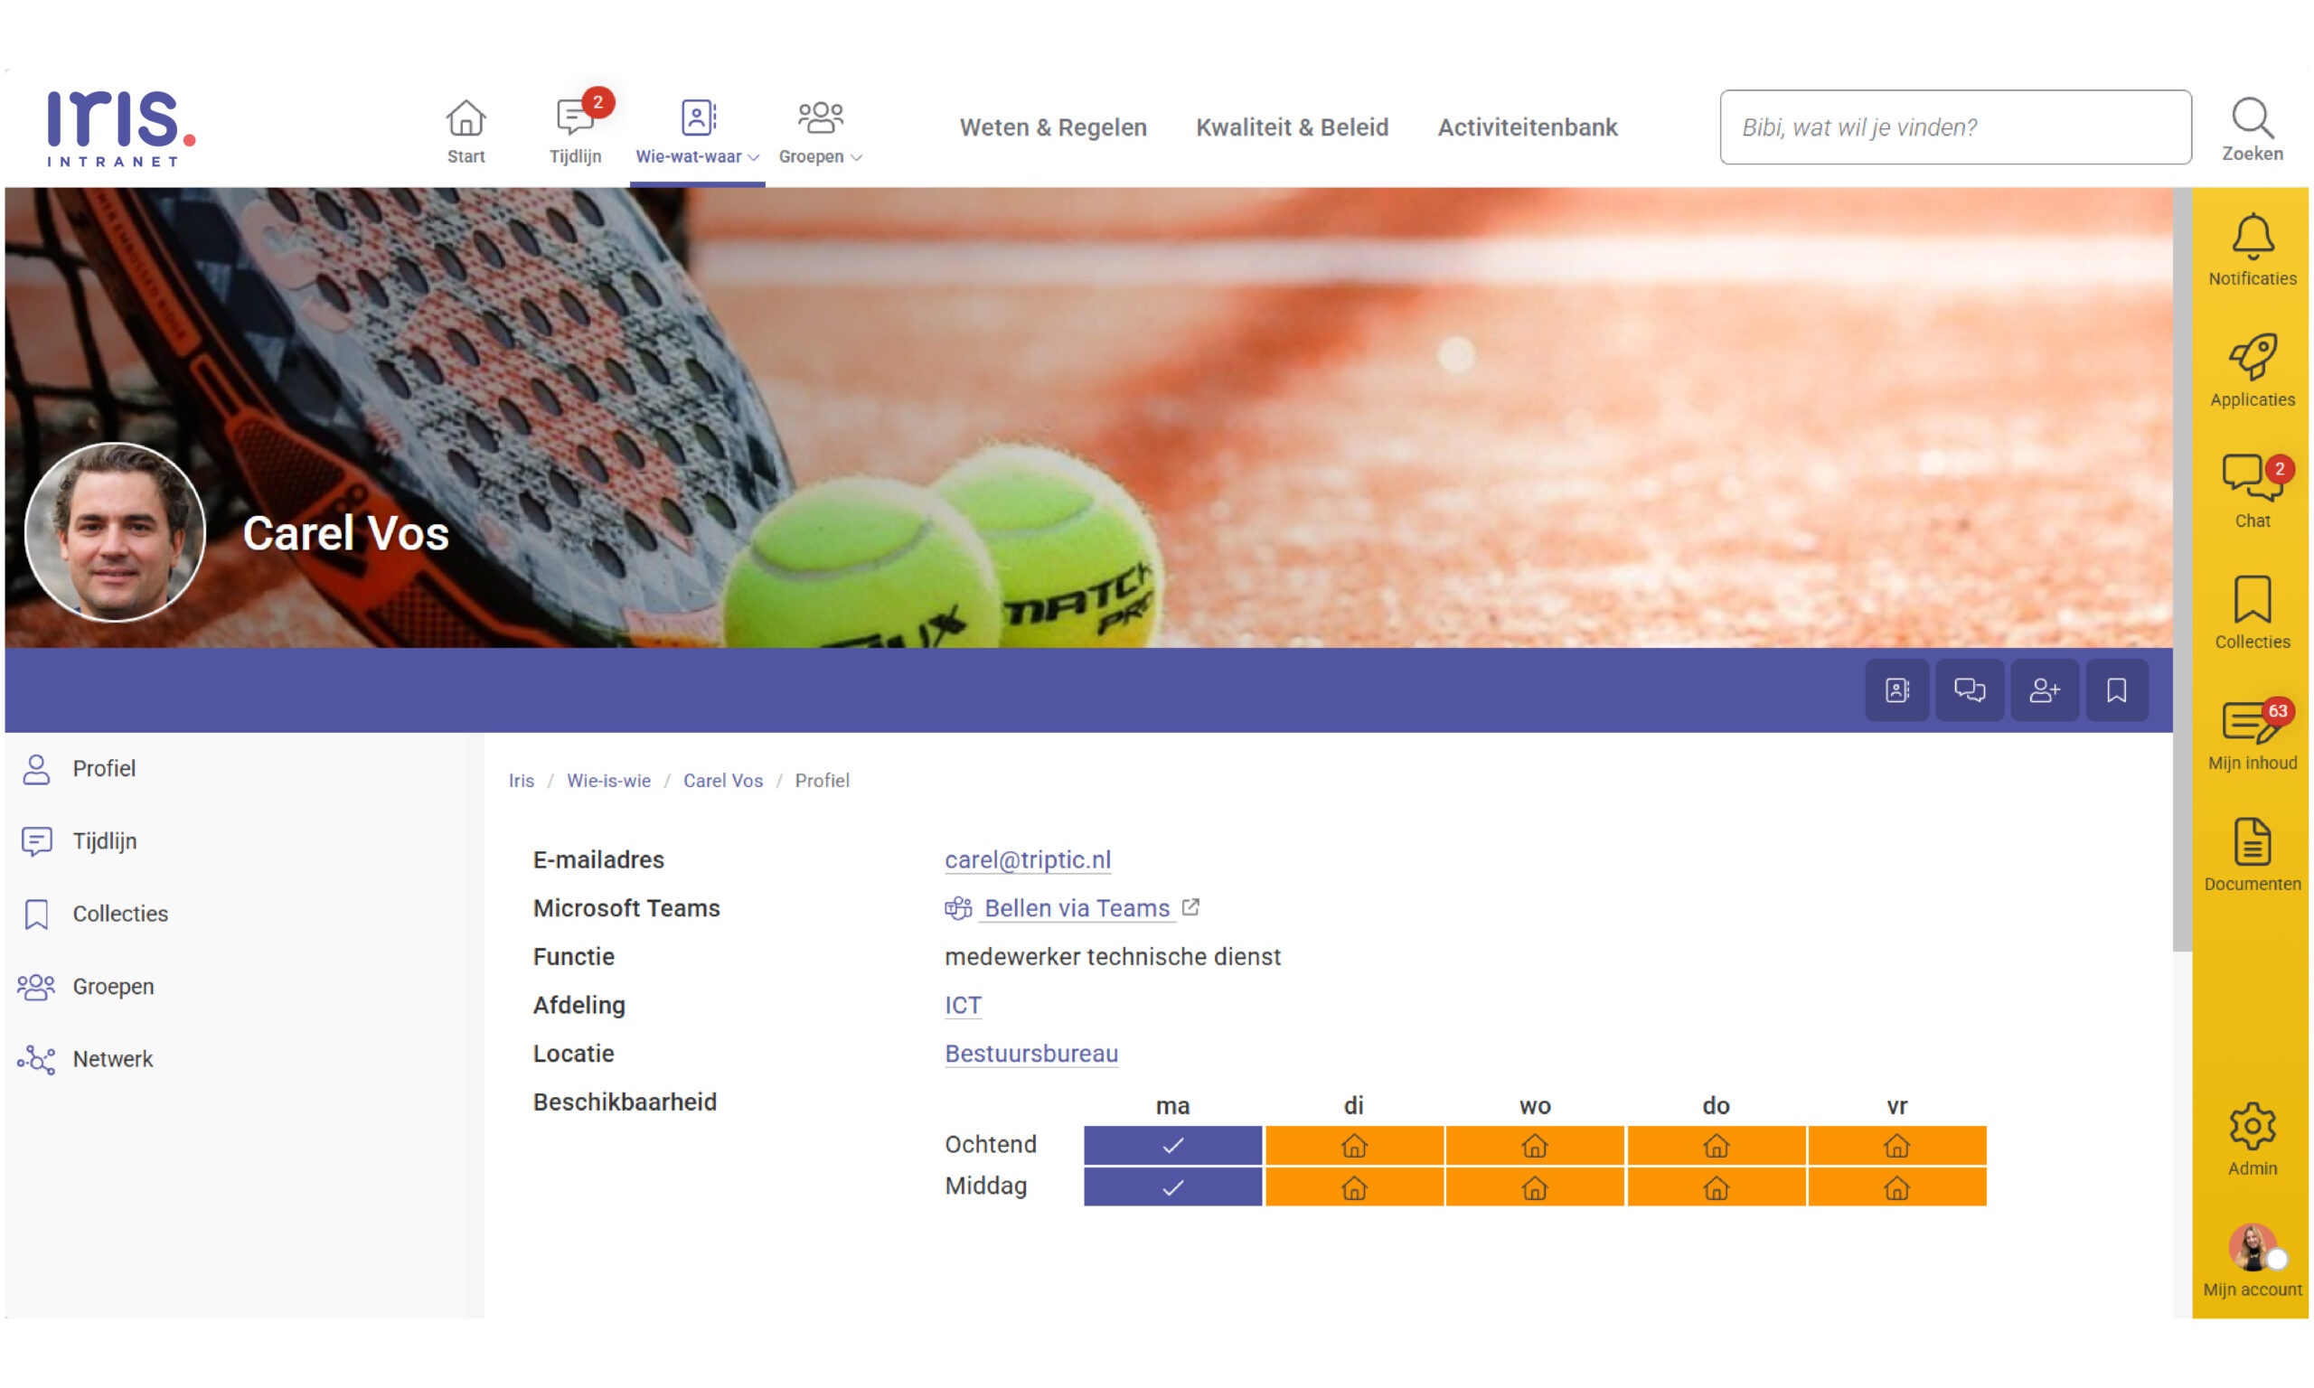
Task: Open the Bestuursbureau location link
Action: (x=1031, y=1054)
